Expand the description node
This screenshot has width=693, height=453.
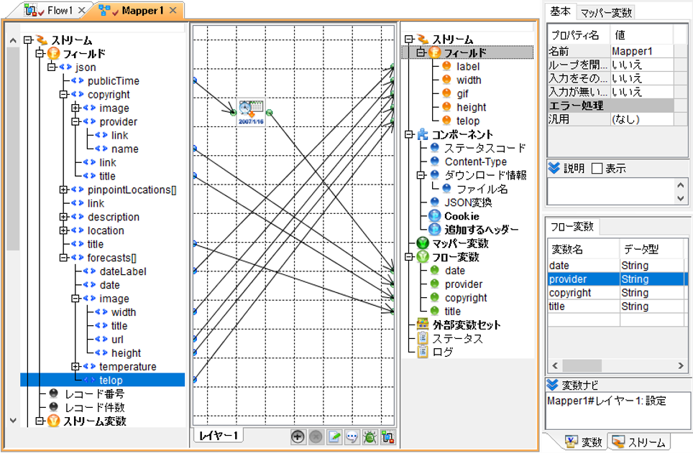pyautogui.click(x=63, y=217)
